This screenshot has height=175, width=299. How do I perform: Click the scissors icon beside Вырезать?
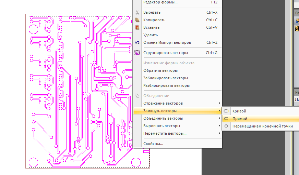(x=137, y=13)
